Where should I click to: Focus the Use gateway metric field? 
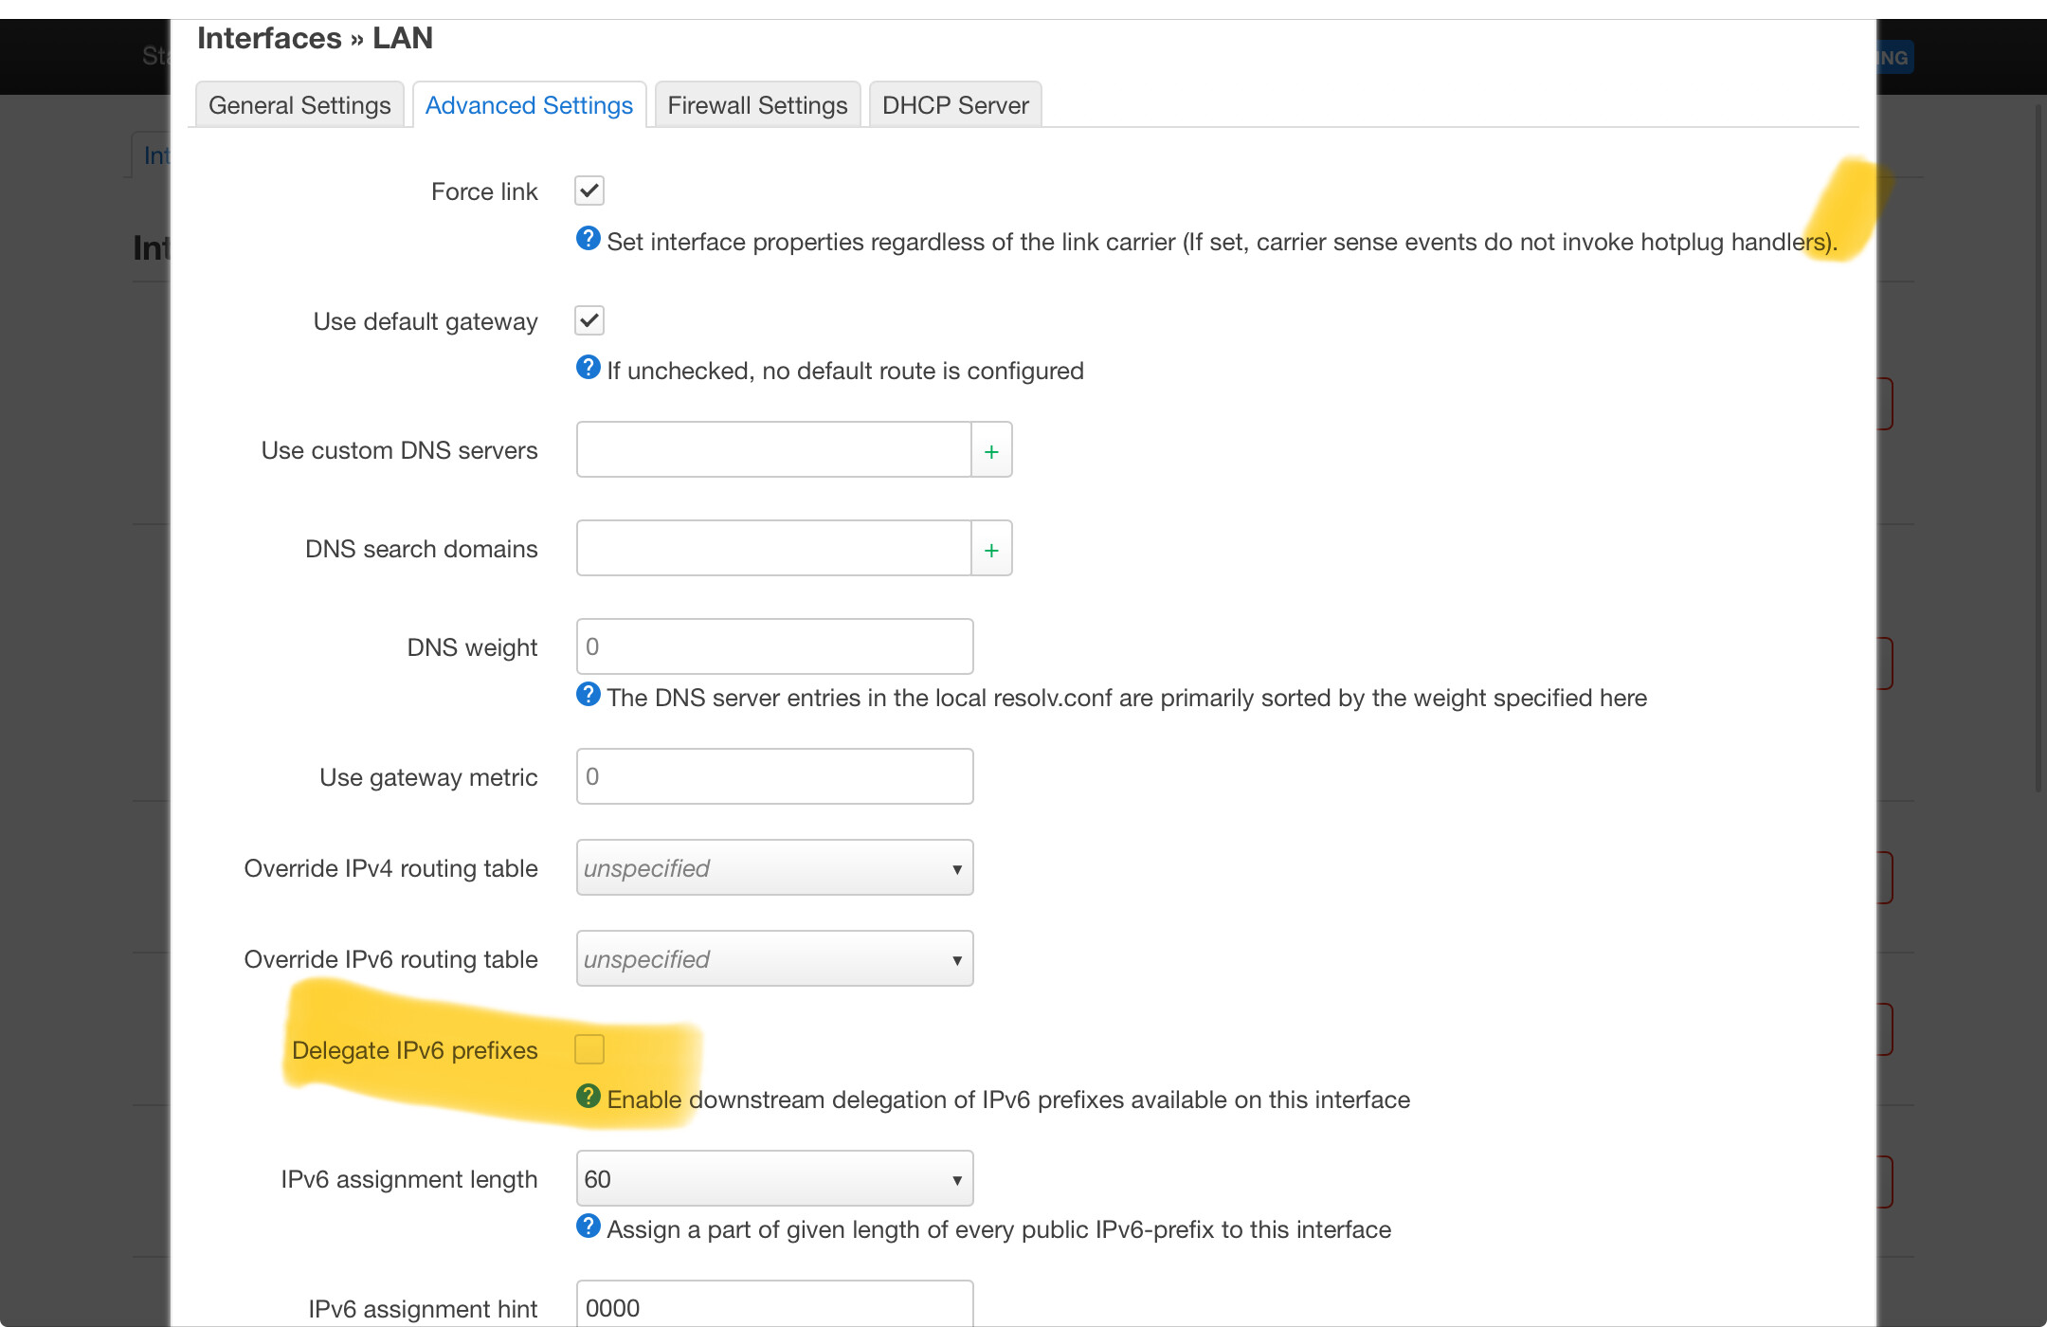pos(774,777)
